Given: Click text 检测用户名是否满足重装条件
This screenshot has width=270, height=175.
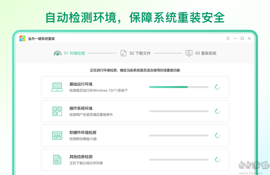Looking at the screenshot, I should point(91,115).
